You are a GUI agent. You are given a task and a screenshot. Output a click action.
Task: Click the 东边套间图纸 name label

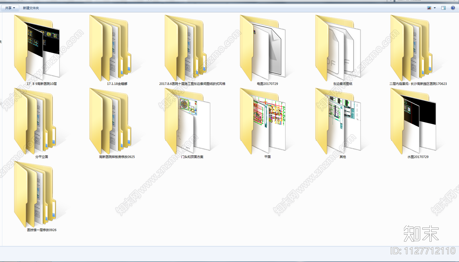click(343, 84)
